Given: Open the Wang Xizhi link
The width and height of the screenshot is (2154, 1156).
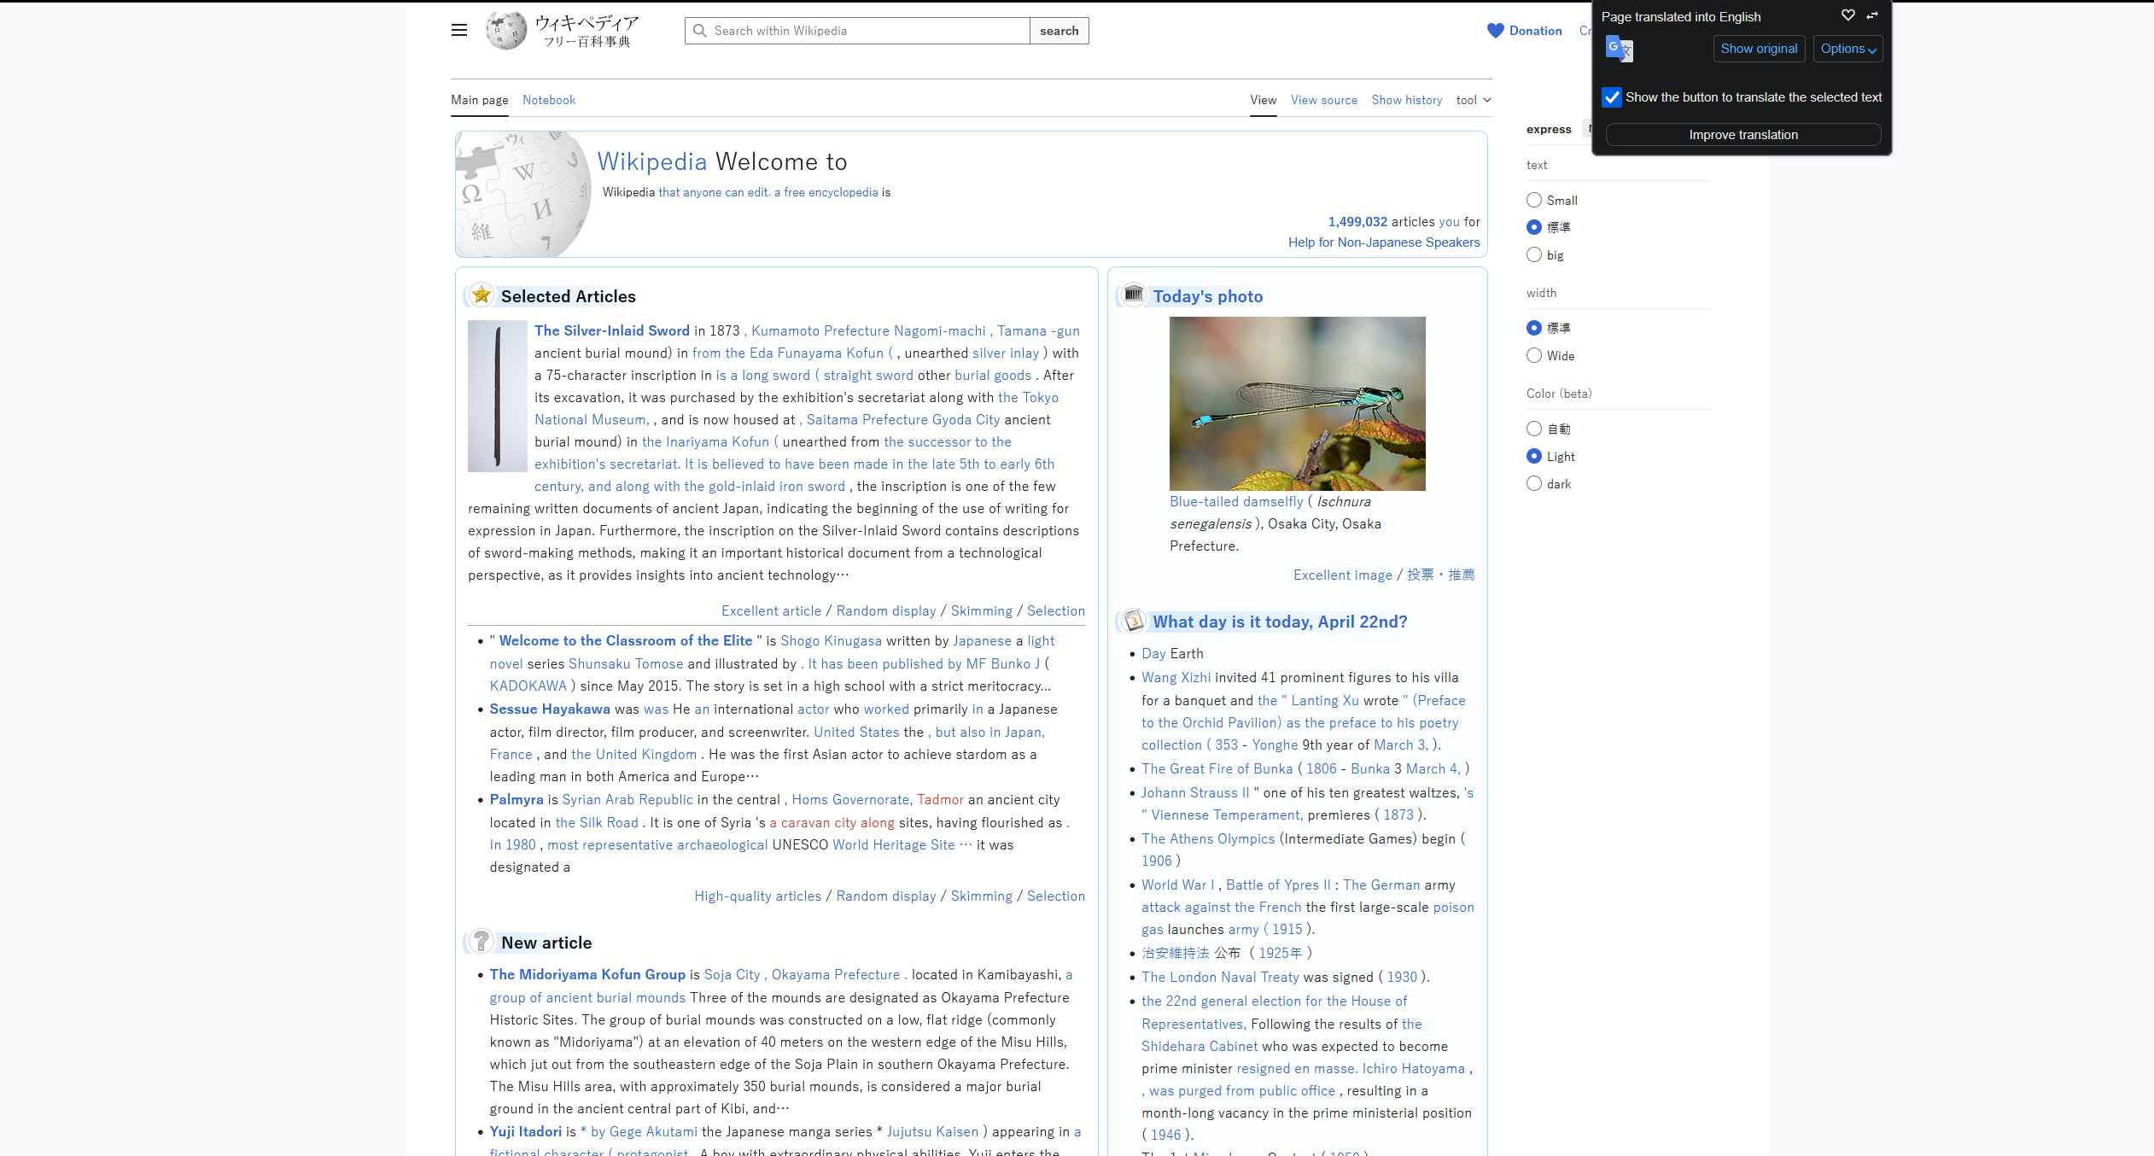Looking at the screenshot, I should 1176,677.
